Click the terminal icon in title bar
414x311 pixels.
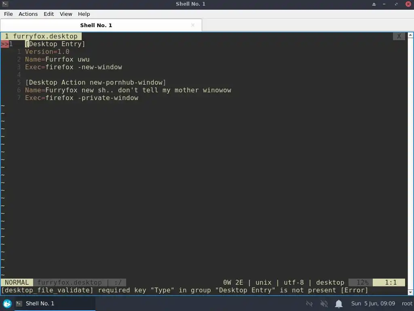[x=5, y=4]
